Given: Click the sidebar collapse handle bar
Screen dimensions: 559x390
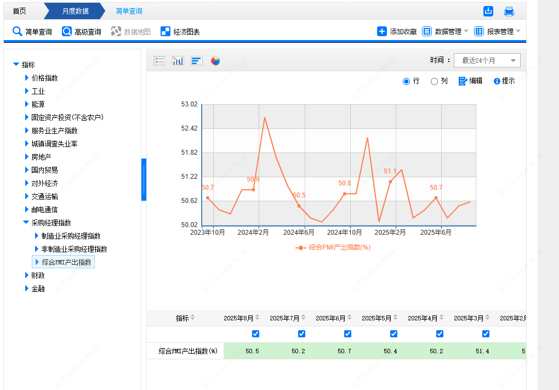Looking at the screenshot, I should (x=144, y=179).
